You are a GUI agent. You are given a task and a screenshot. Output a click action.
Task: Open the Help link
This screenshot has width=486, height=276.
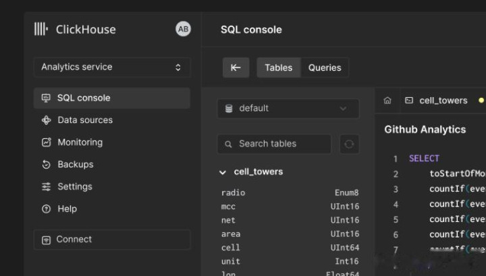click(67, 209)
